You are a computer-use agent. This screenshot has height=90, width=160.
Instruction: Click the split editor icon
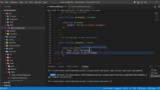[x=159, y=6]
